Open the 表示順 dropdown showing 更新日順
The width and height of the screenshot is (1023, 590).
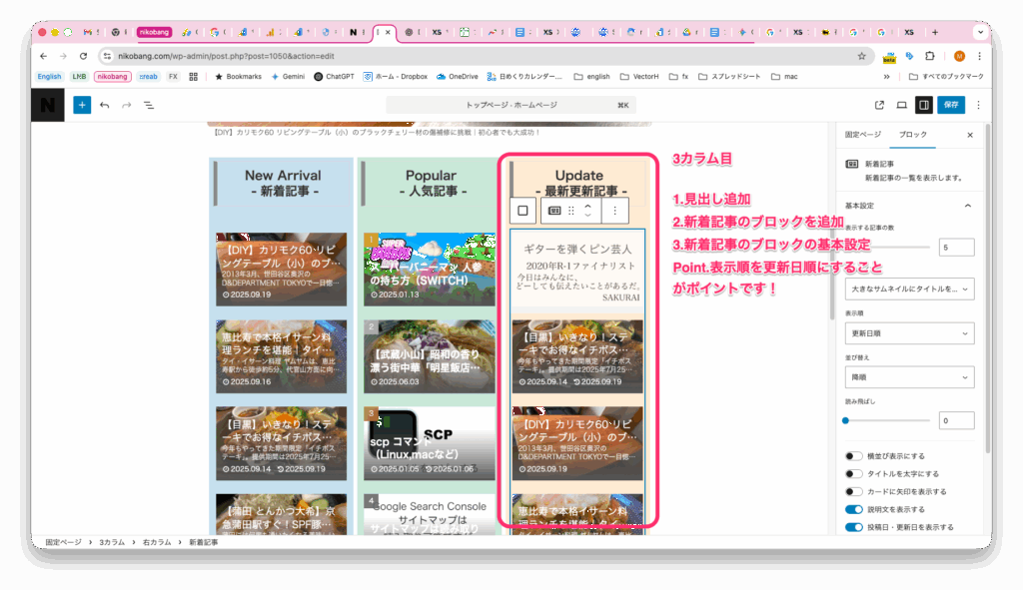click(x=908, y=333)
